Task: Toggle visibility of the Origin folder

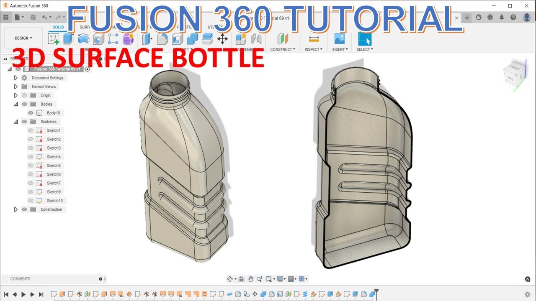Action: coord(24,95)
